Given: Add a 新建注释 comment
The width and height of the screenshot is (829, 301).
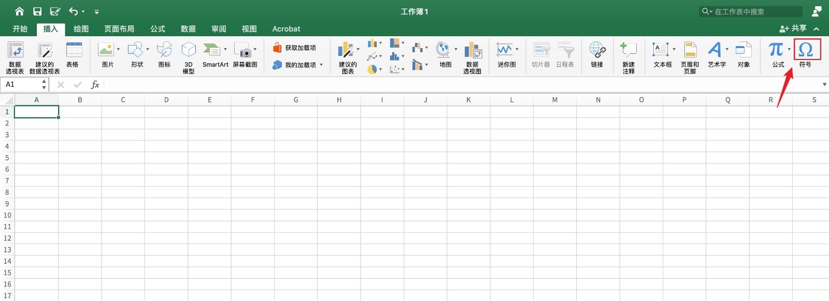Looking at the screenshot, I should click(x=628, y=57).
